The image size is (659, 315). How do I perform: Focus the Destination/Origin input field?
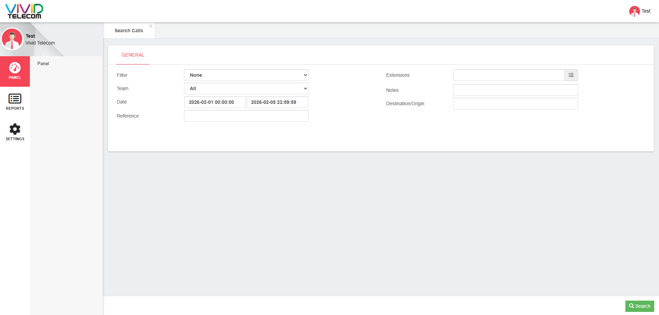pos(515,104)
